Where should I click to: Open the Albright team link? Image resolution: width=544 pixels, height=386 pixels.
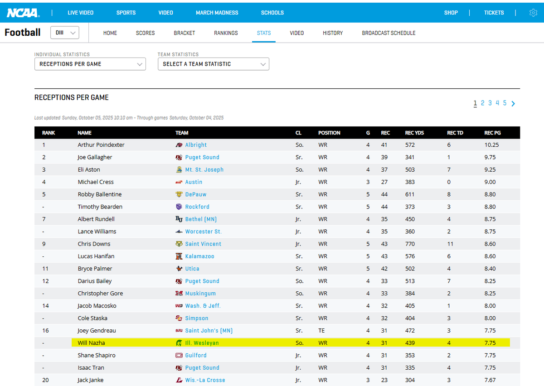(x=196, y=145)
